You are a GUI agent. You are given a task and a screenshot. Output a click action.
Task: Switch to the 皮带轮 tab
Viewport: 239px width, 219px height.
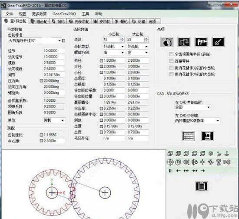[x=102, y=21]
